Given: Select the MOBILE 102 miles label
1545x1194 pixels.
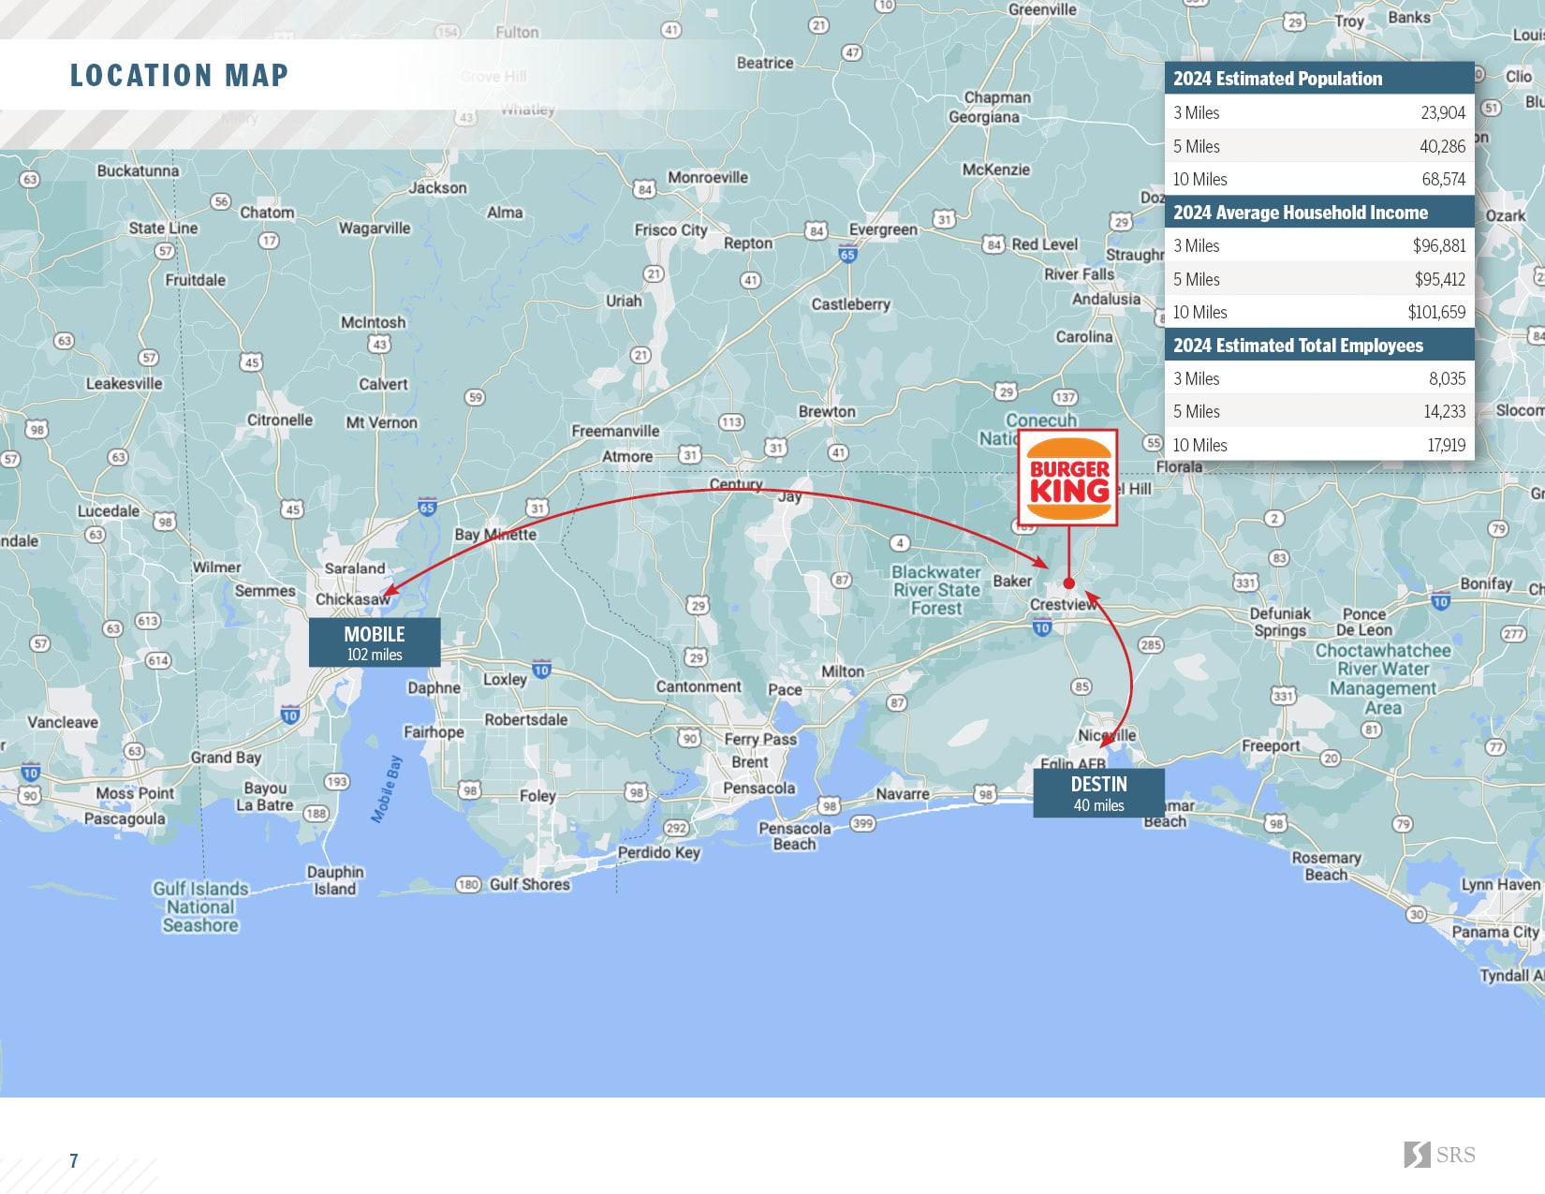Looking at the screenshot, I should pos(375,642).
